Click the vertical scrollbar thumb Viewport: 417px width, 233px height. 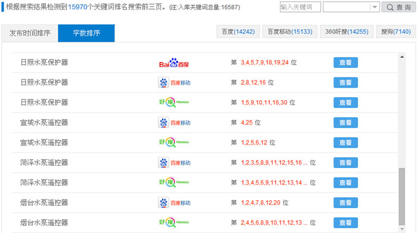point(402,196)
